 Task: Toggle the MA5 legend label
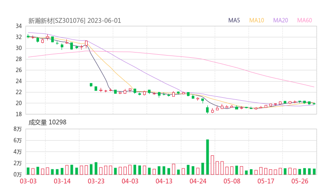(x=234, y=20)
